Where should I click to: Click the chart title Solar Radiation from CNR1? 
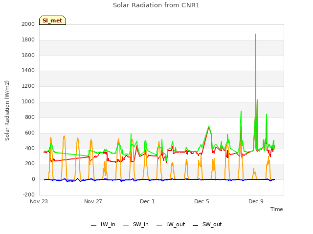(x=156, y=5)
